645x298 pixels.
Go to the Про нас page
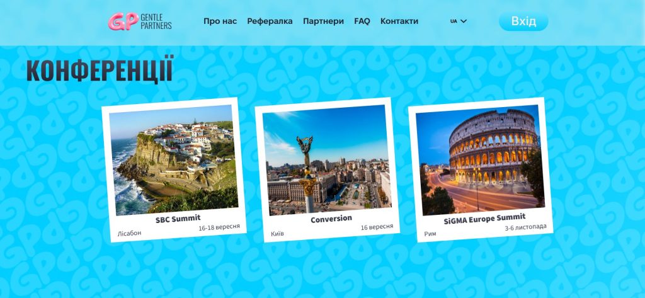click(220, 21)
